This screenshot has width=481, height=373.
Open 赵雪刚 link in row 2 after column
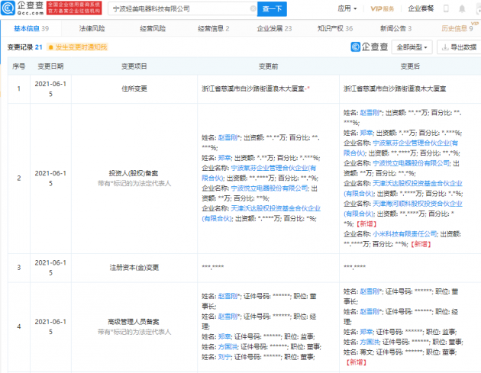[x=370, y=113]
